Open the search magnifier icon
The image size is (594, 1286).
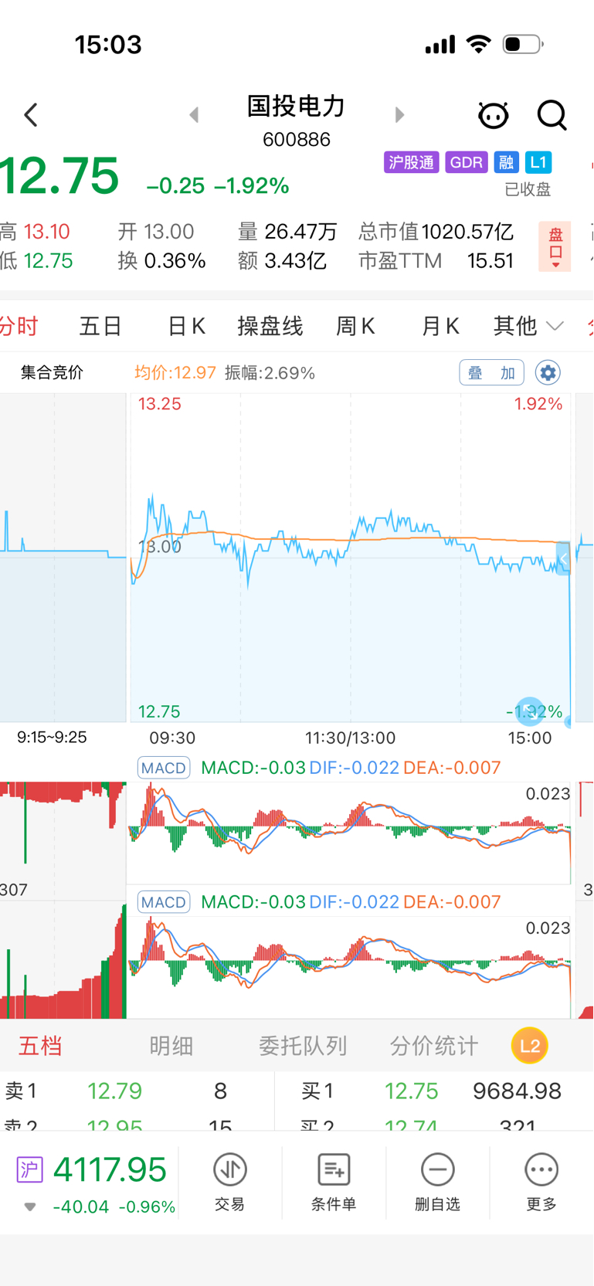552,115
